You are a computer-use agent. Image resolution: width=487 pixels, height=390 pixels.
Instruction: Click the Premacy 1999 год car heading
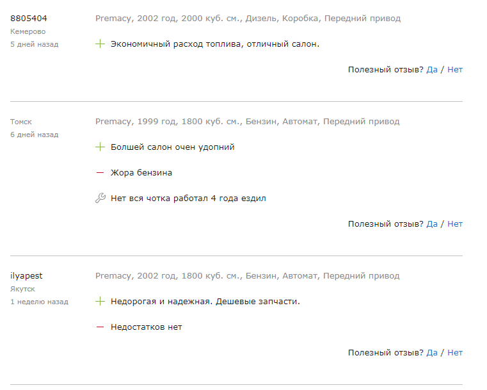[247, 121]
